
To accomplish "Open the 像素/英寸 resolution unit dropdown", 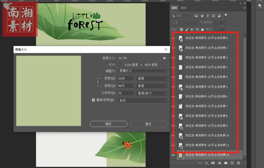I will [x=152, y=93].
